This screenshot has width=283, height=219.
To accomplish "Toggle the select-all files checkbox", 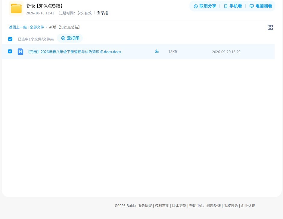I will click(10, 39).
